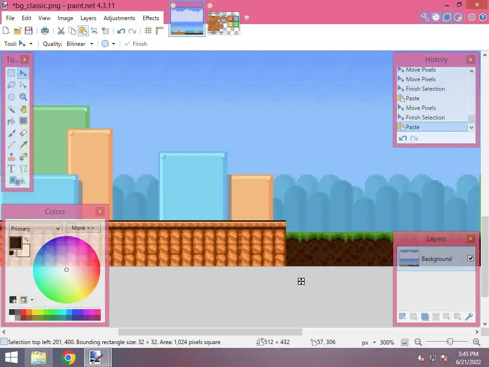
Task: Open the Image menu
Action: pos(65,18)
